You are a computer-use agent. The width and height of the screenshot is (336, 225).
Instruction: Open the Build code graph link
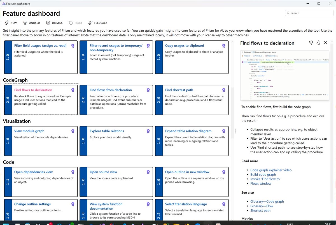coord(263,175)
